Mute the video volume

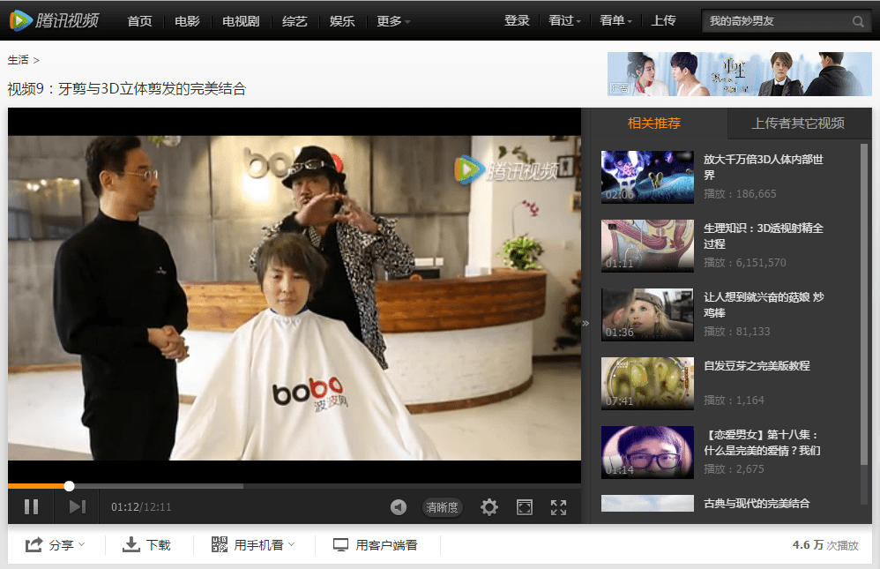tap(399, 507)
